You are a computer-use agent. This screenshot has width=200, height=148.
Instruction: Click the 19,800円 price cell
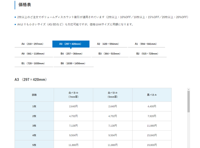click(x=152, y=145)
